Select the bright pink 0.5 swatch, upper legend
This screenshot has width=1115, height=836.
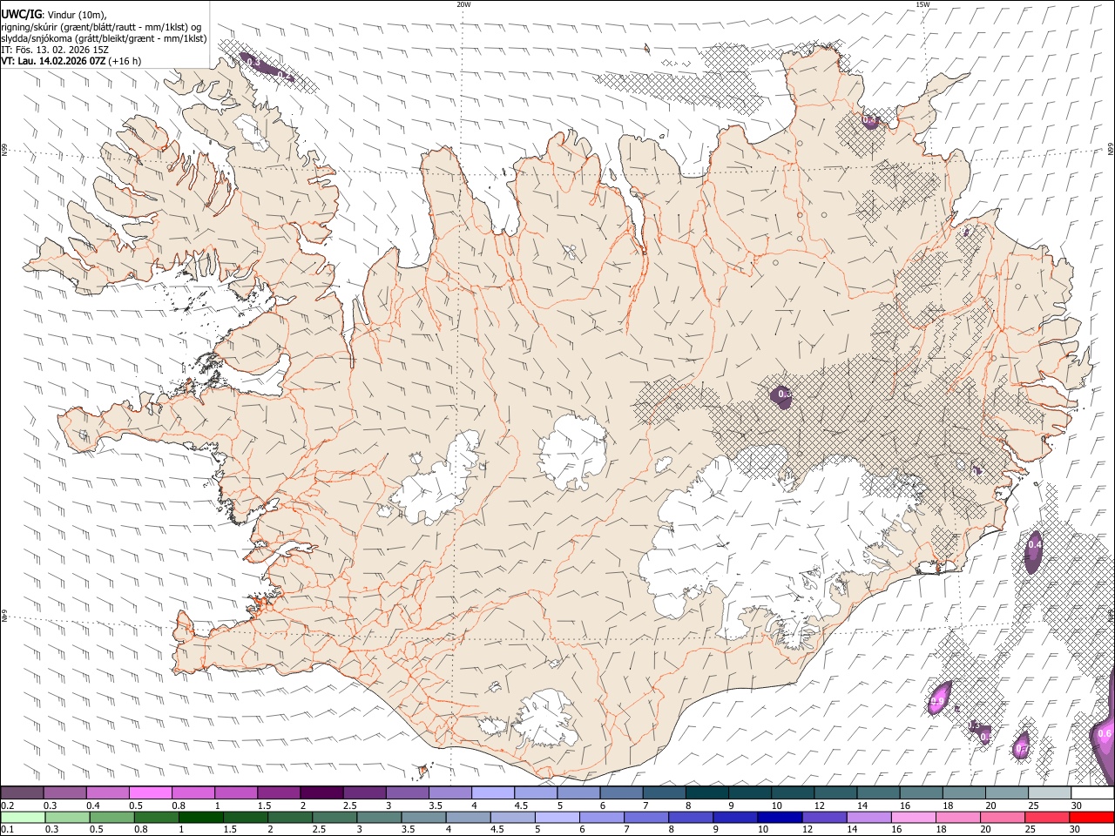click(x=150, y=793)
